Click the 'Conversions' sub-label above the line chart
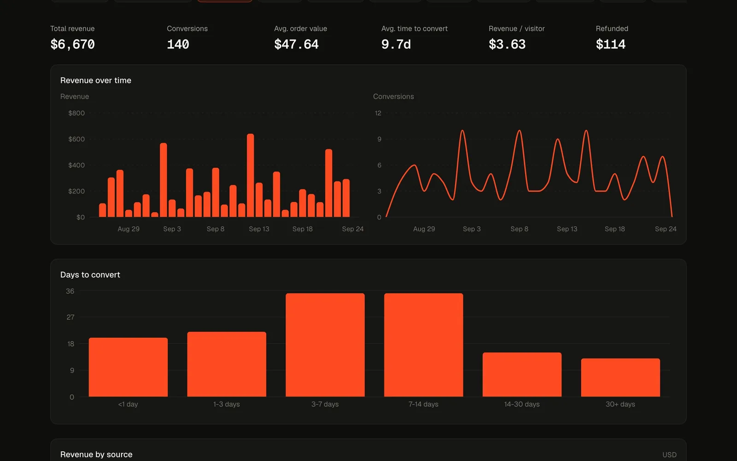The width and height of the screenshot is (737, 461). 393,96
